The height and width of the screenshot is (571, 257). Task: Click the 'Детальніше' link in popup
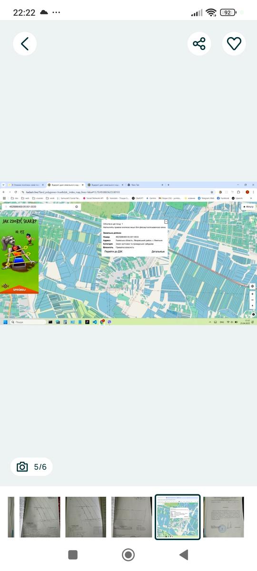click(x=158, y=252)
